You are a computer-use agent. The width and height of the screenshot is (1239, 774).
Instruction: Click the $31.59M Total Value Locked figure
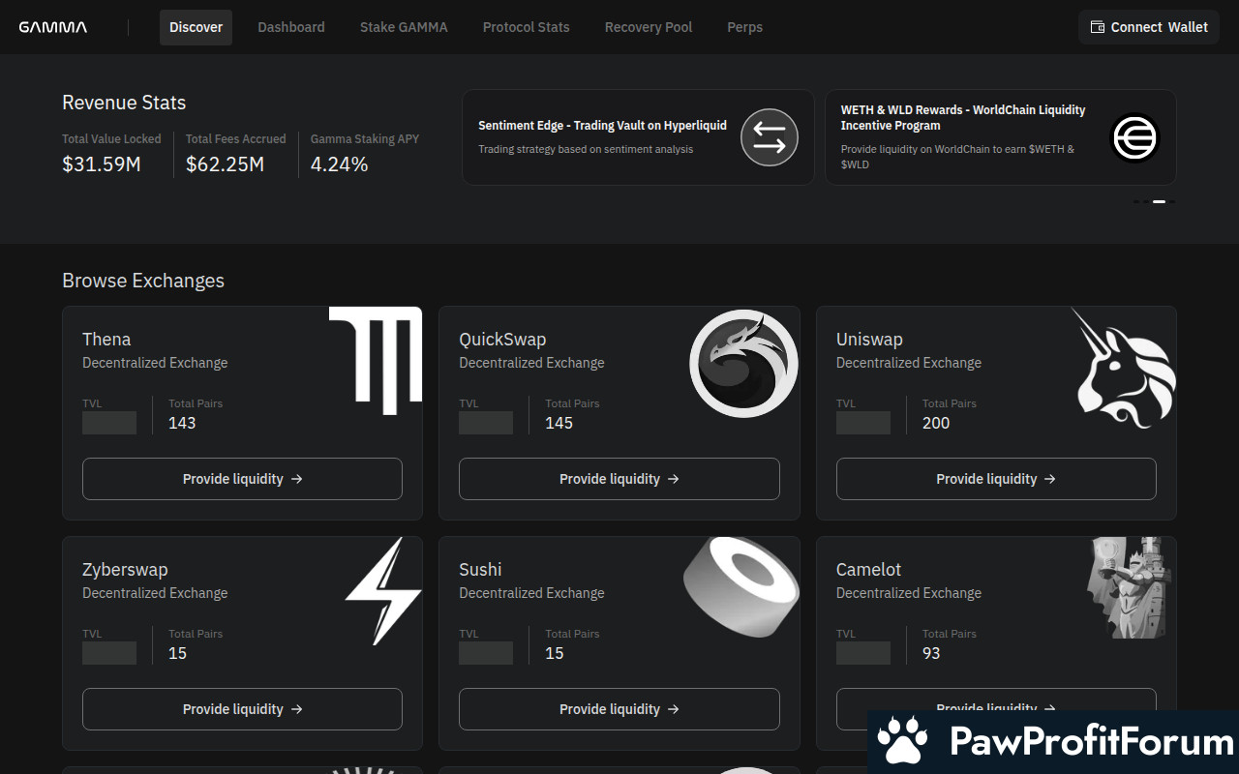tap(102, 164)
